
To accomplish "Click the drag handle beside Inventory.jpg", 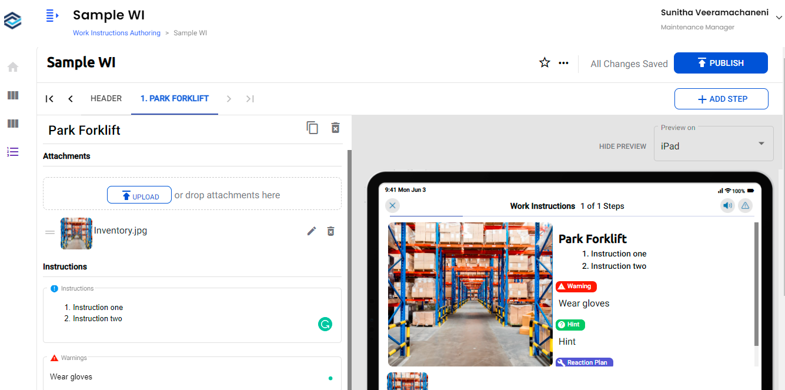I will click(50, 232).
